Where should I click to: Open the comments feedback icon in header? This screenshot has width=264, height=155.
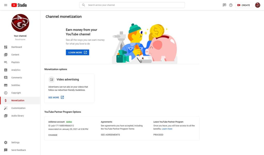tap(224, 5)
